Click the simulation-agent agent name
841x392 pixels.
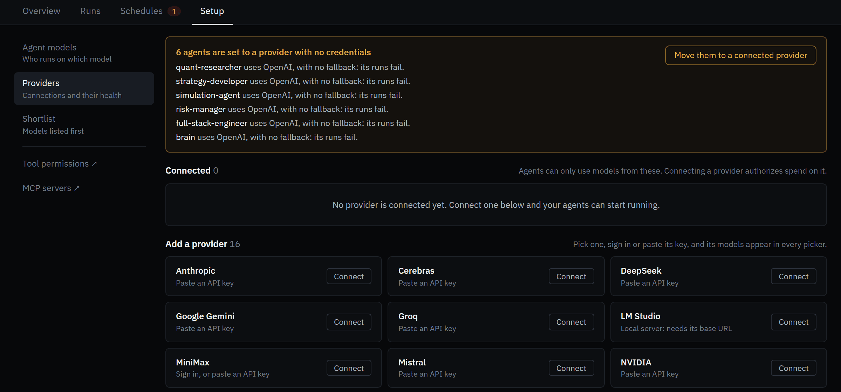(208, 95)
